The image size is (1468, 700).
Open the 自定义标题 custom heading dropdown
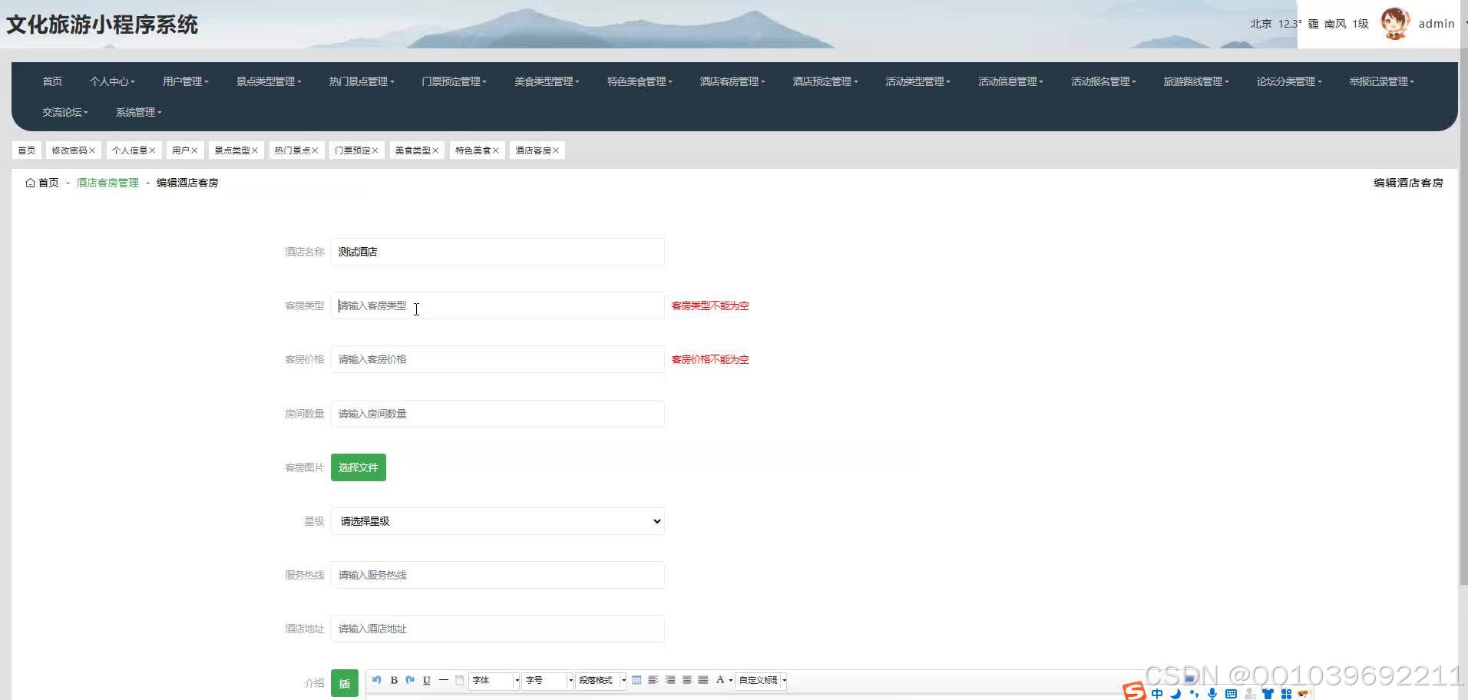pyautogui.click(x=762, y=680)
